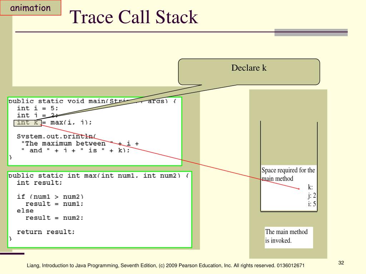The width and height of the screenshot is (366, 274).
Task: Select the int i = 5 code line
Action: pyautogui.click(x=37, y=108)
